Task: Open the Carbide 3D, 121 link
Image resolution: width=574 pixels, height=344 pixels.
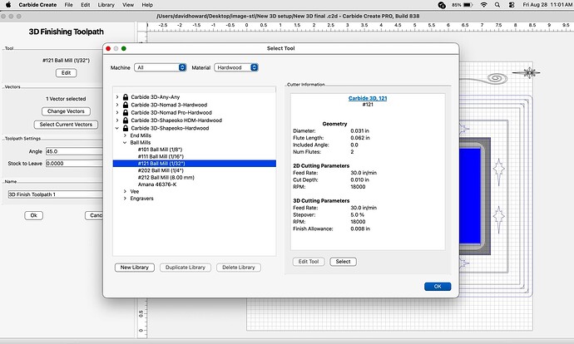Action: click(x=368, y=98)
